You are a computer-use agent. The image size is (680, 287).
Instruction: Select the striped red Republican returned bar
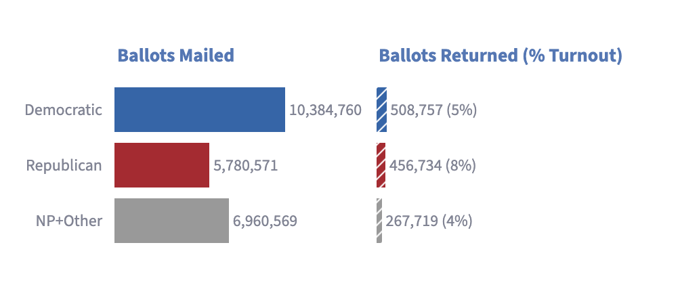coord(381,165)
